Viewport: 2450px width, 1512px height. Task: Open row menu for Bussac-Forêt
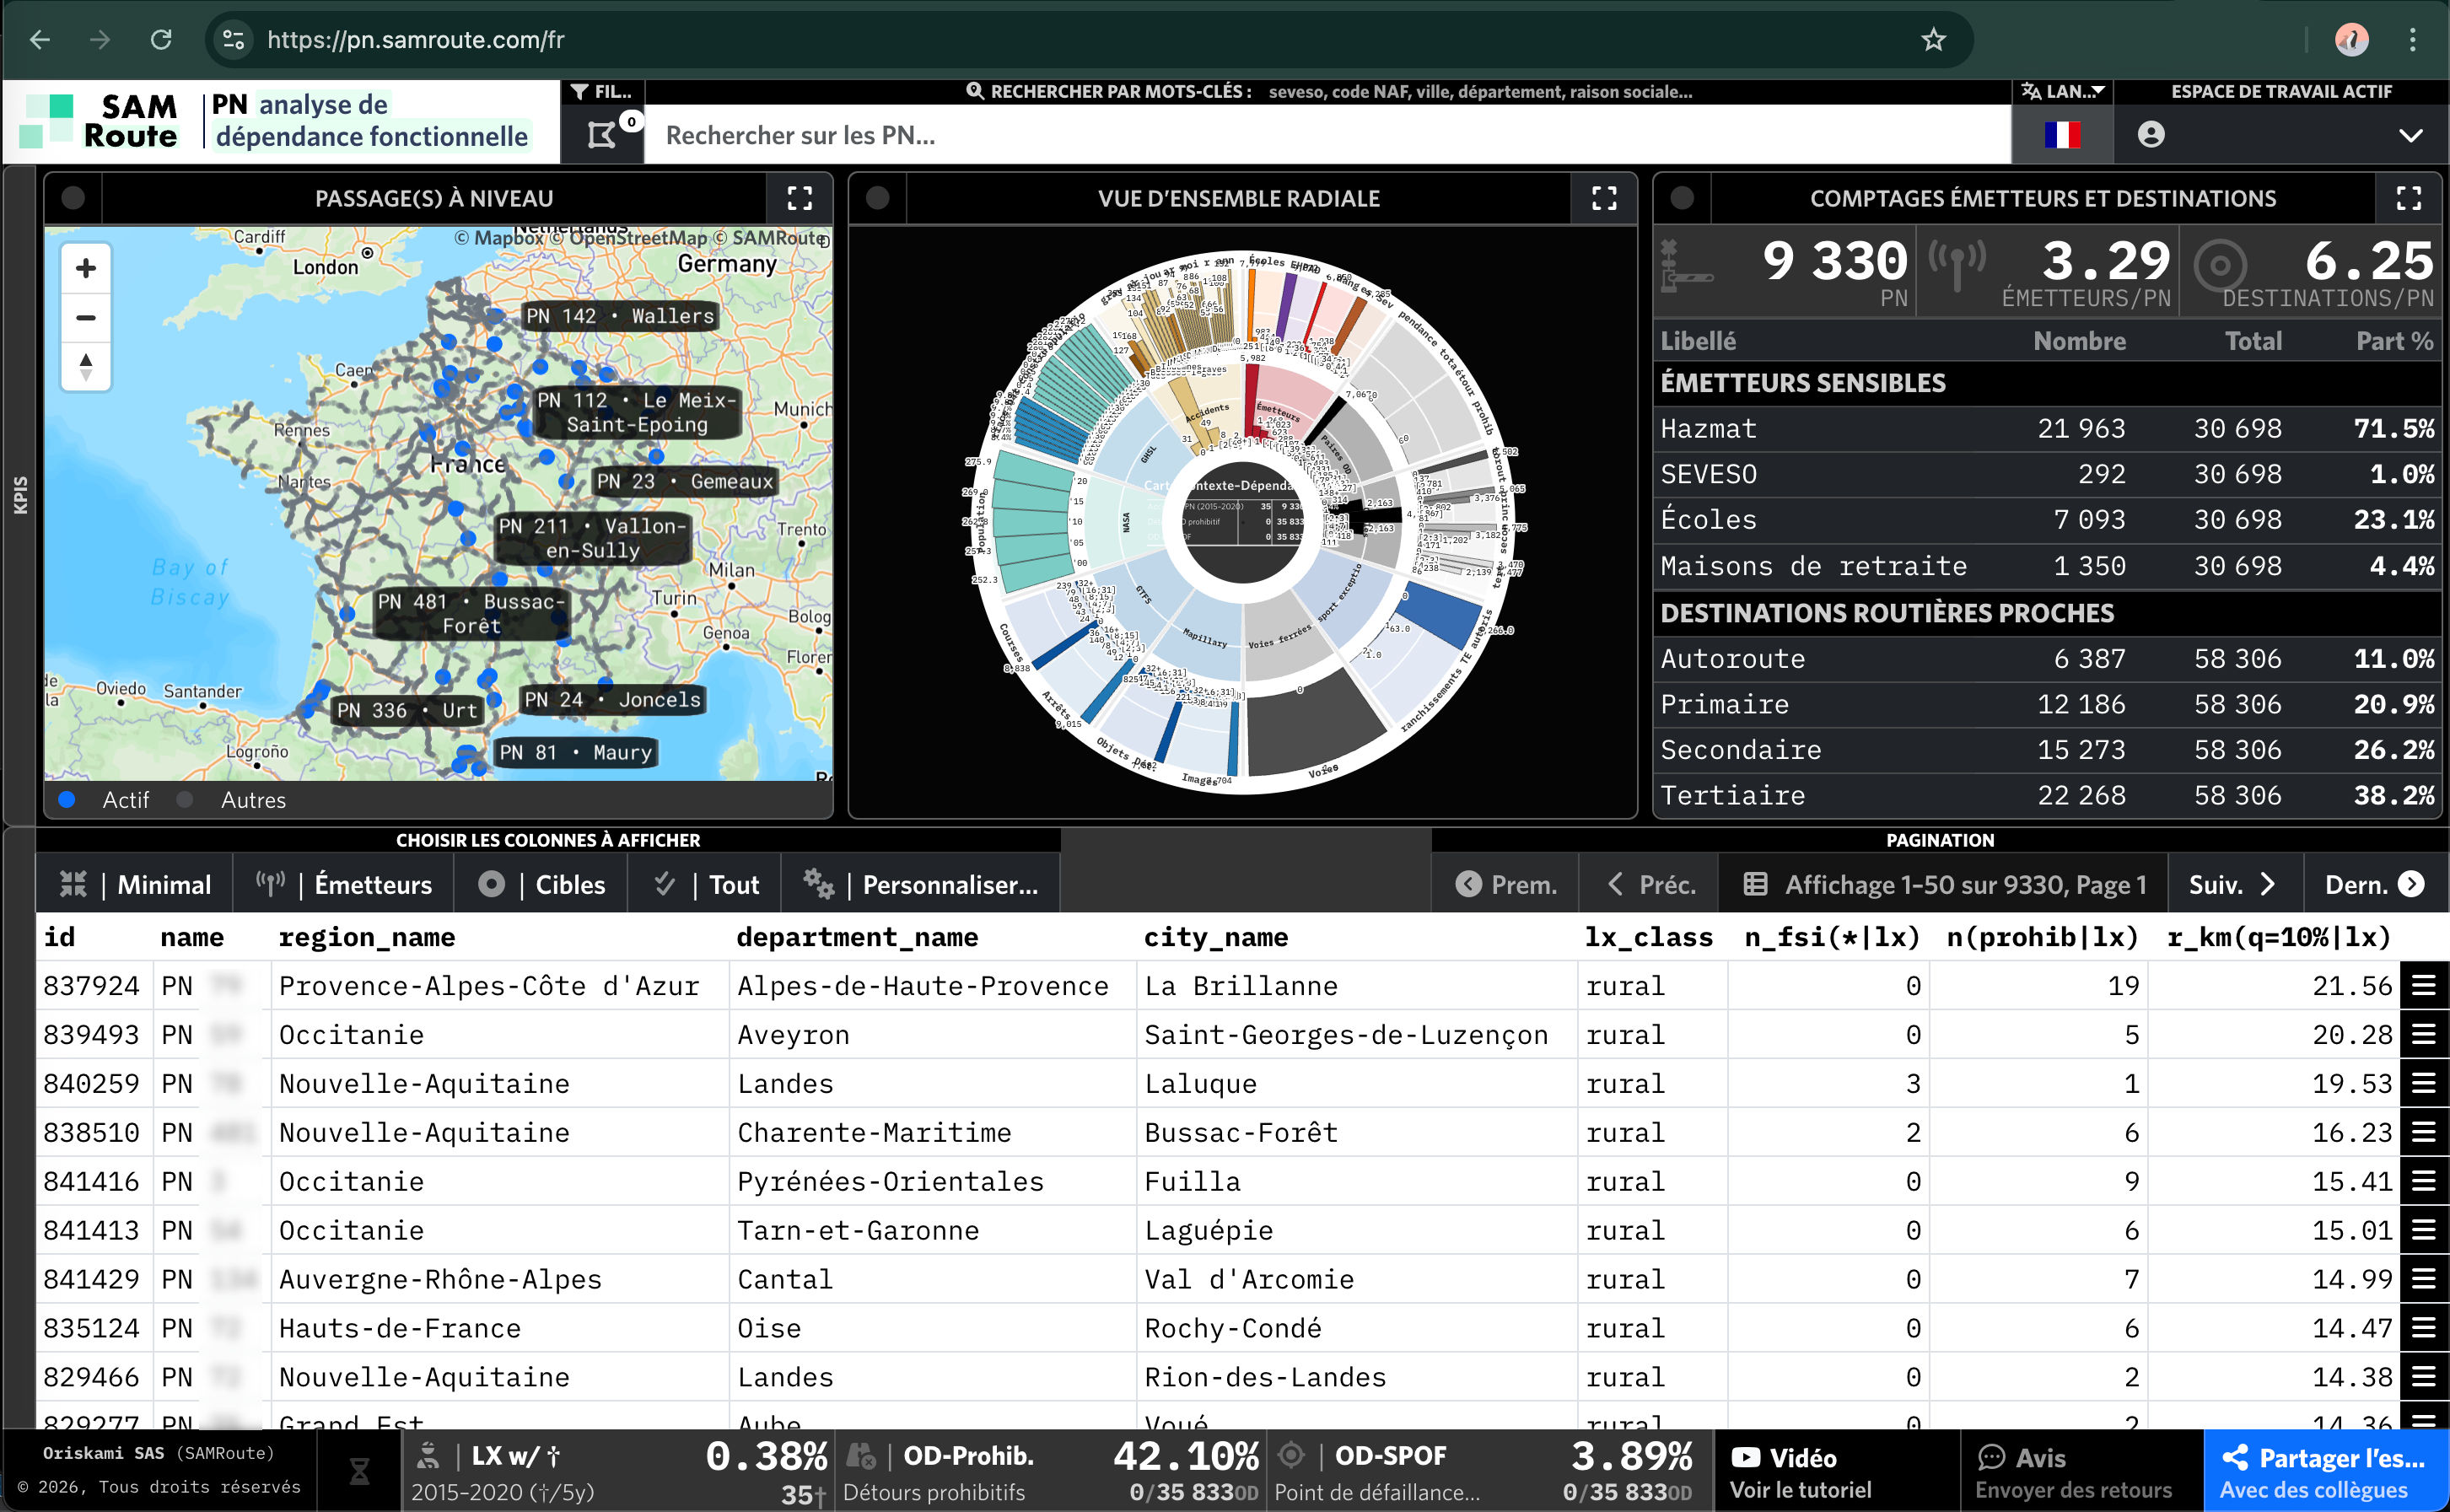coord(2422,1133)
